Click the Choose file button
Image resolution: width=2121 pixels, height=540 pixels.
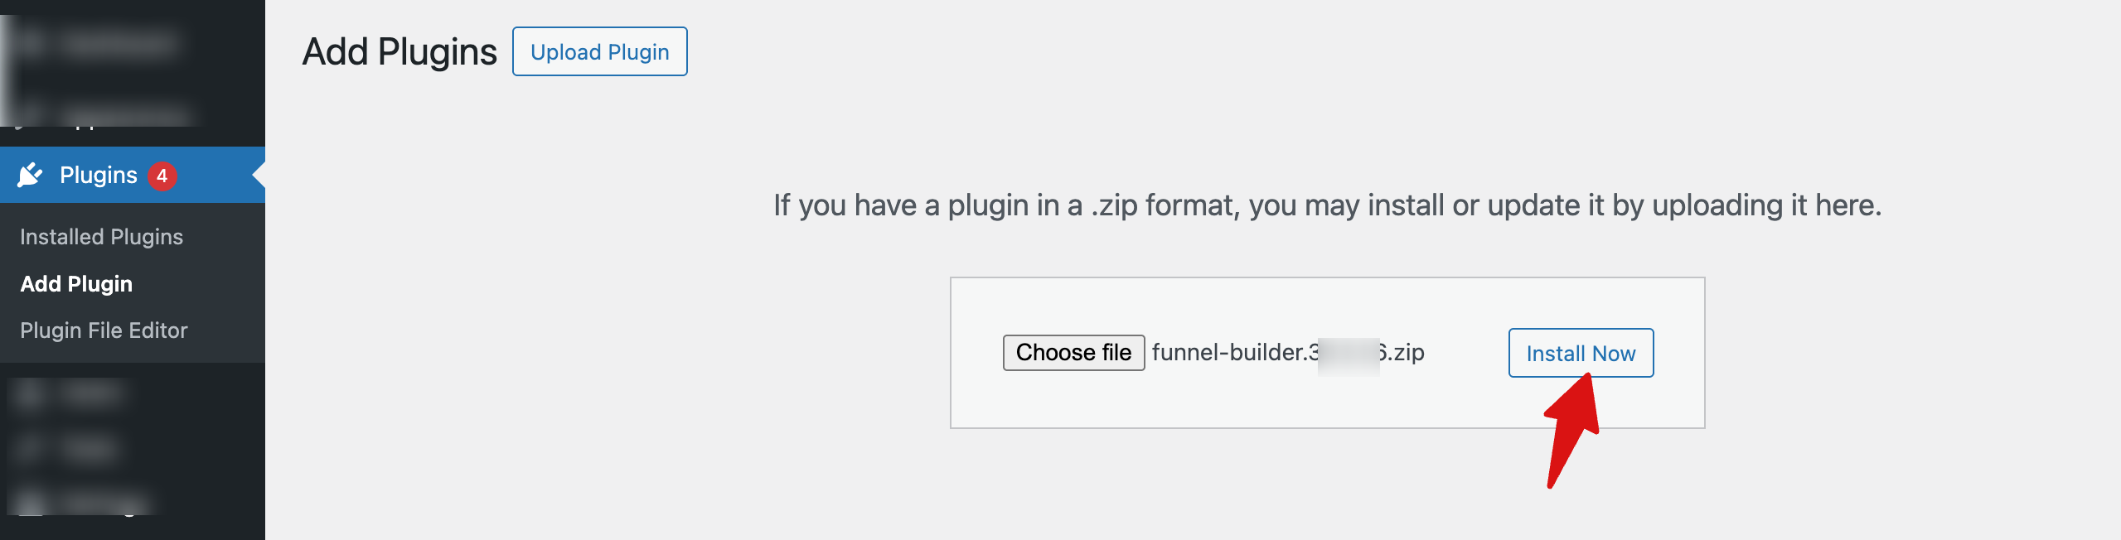pos(1073,352)
